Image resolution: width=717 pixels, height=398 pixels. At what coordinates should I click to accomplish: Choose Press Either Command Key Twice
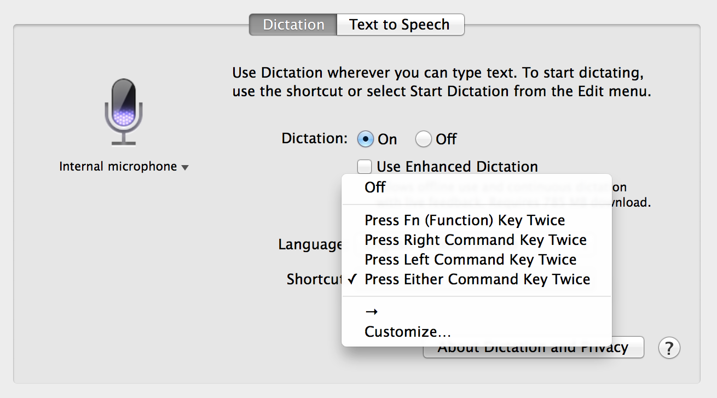pos(476,279)
